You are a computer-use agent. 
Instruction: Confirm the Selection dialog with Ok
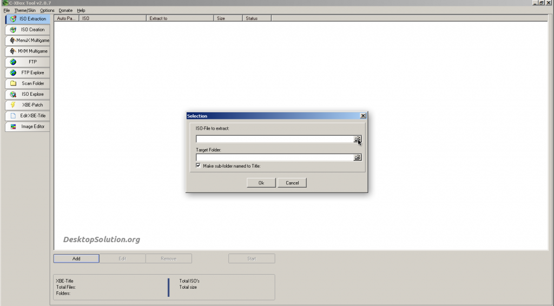[x=261, y=183]
